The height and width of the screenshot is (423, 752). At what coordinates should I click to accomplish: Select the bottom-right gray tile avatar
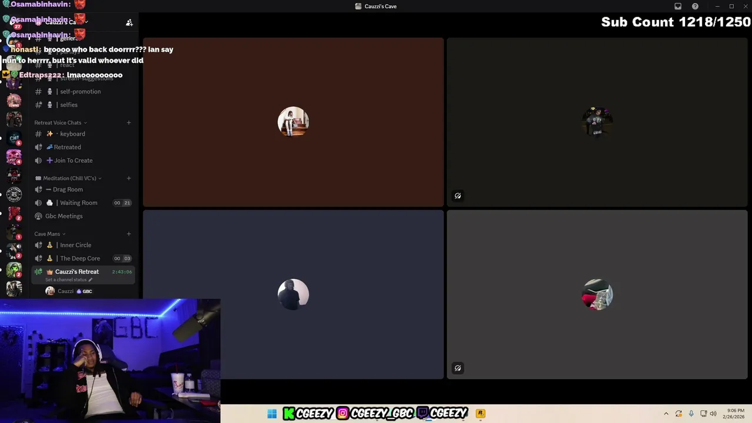597,294
